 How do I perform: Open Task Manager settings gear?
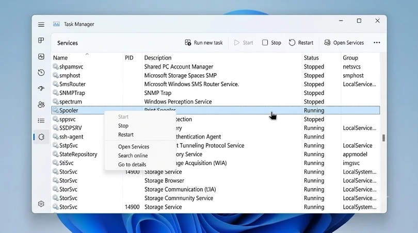coord(41,204)
